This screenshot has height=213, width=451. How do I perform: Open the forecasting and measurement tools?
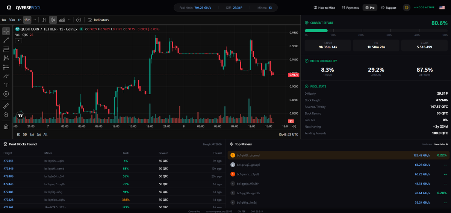click(x=6, y=67)
